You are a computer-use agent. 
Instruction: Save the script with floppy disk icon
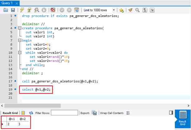pyautogui.click(x=13, y=10)
